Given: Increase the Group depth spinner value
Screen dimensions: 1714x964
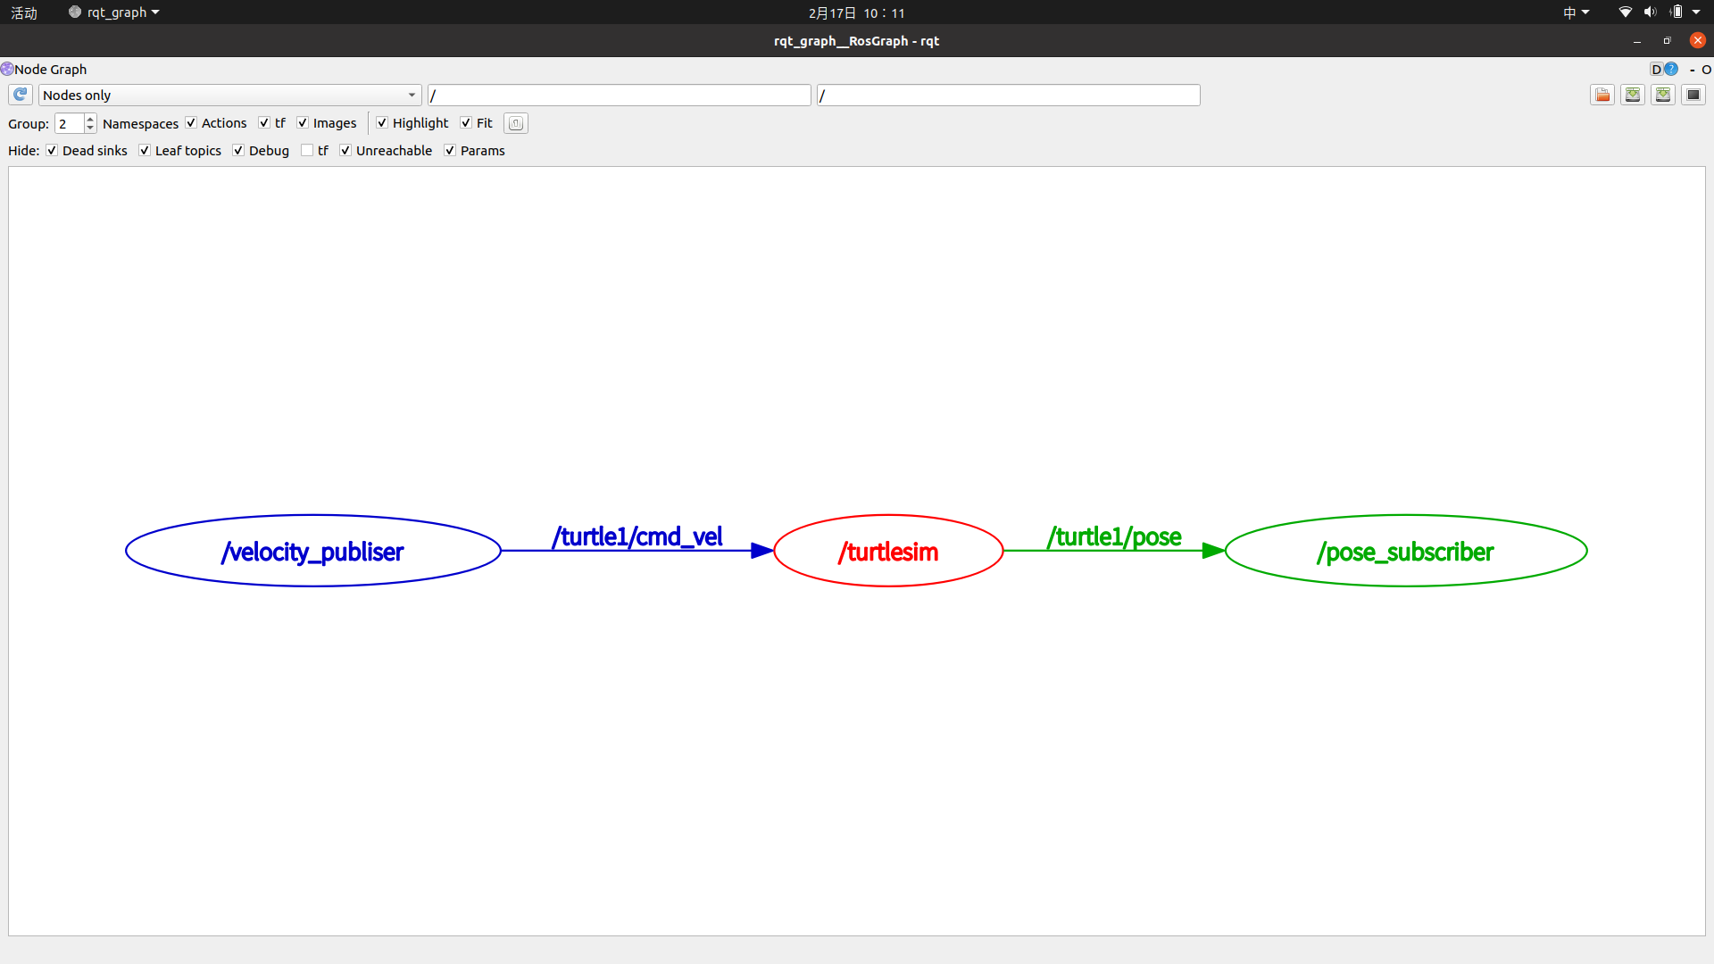Looking at the screenshot, I should coord(90,119).
